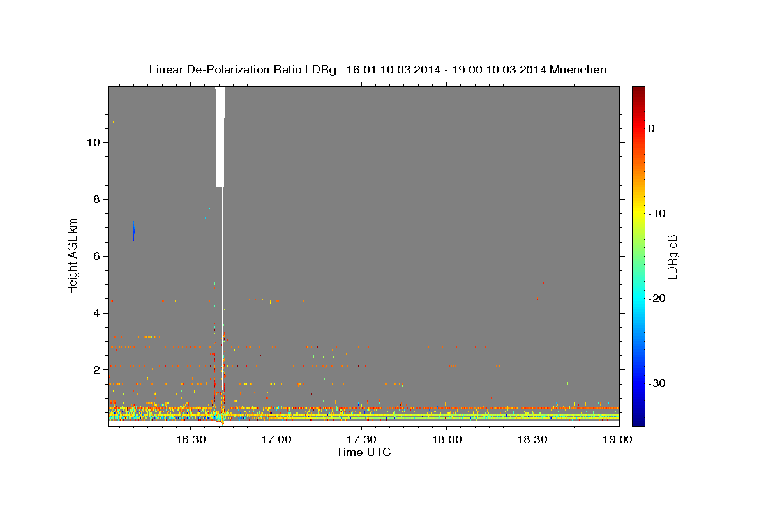Select the 17:30 time tick label

361,439
